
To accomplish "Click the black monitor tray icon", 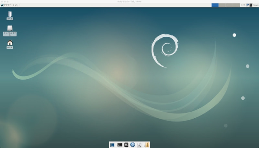I will (251, 5).
